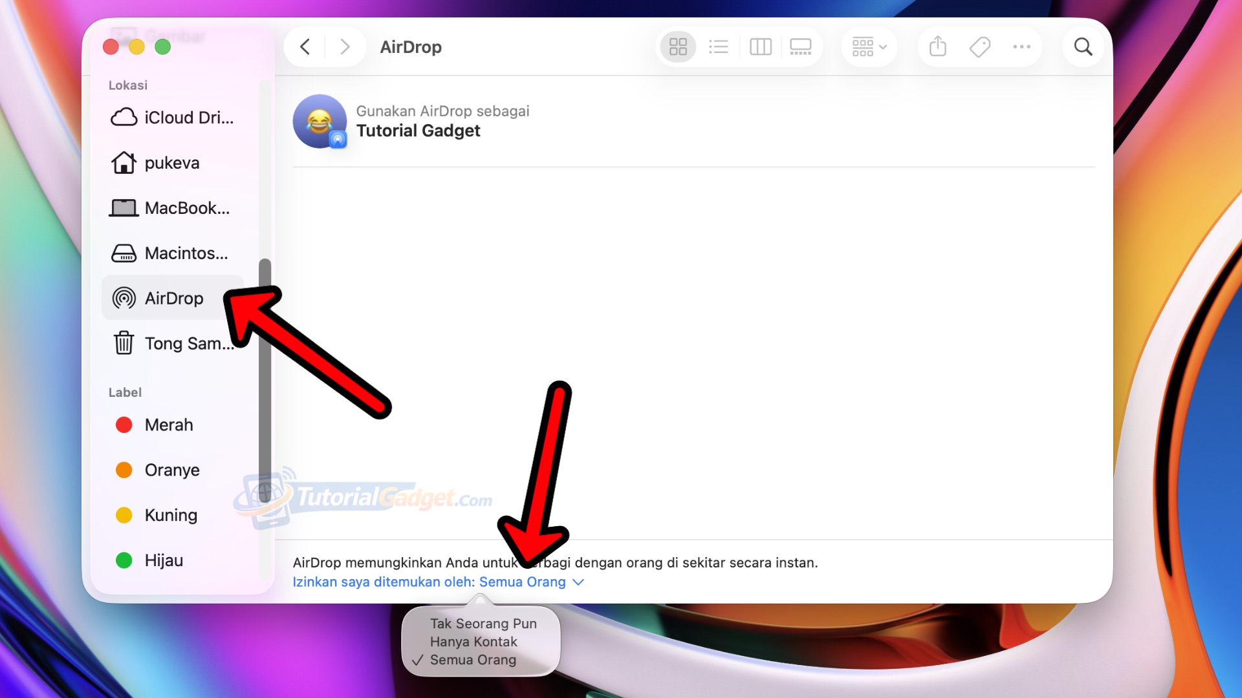Open Izinkan saya ditemukan oleh dropdown
The image size is (1242, 698).
pyautogui.click(x=438, y=582)
